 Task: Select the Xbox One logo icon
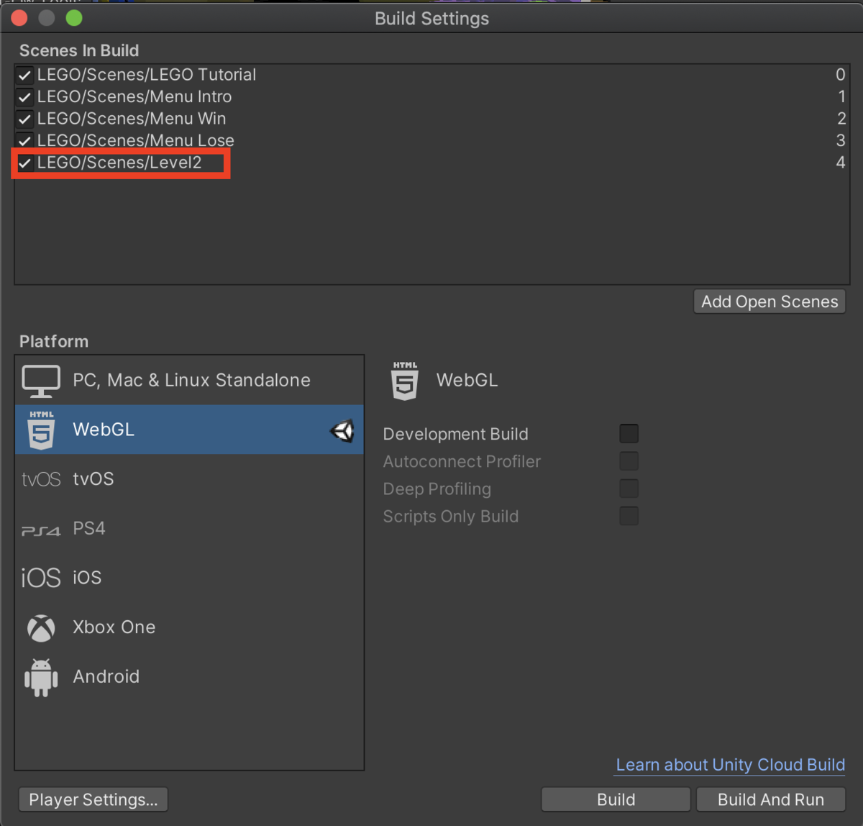(x=41, y=627)
